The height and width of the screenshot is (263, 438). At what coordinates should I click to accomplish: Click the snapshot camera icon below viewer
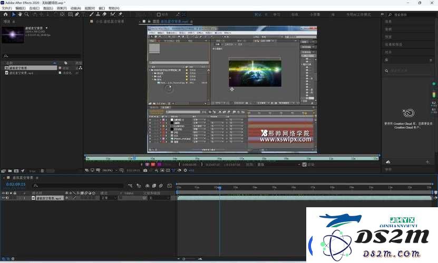145,170
